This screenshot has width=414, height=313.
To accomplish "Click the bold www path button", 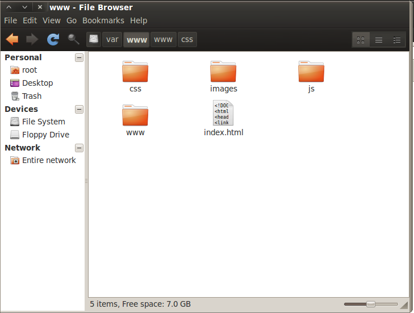I will tap(136, 40).
